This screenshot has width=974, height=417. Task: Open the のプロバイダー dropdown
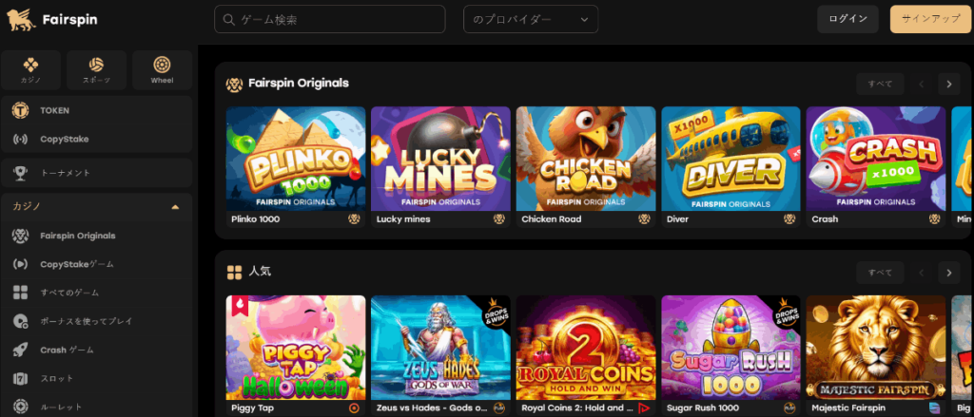[531, 19]
